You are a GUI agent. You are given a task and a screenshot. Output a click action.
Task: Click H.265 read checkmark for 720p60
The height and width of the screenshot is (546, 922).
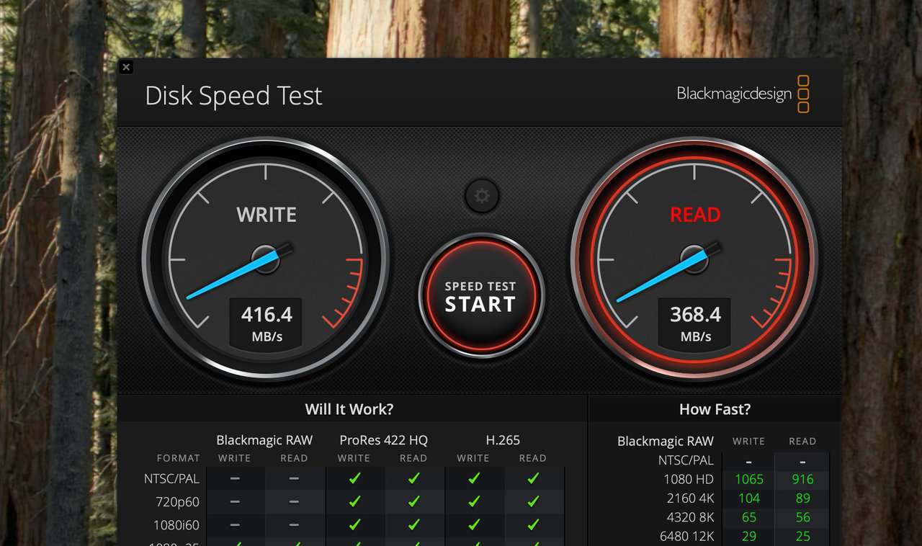pyautogui.click(x=532, y=501)
